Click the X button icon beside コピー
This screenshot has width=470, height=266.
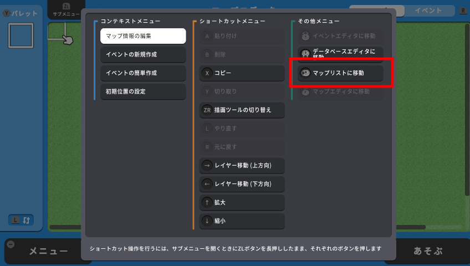click(x=207, y=73)
